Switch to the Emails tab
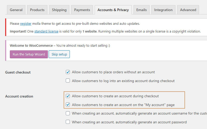 coord(142,10)
